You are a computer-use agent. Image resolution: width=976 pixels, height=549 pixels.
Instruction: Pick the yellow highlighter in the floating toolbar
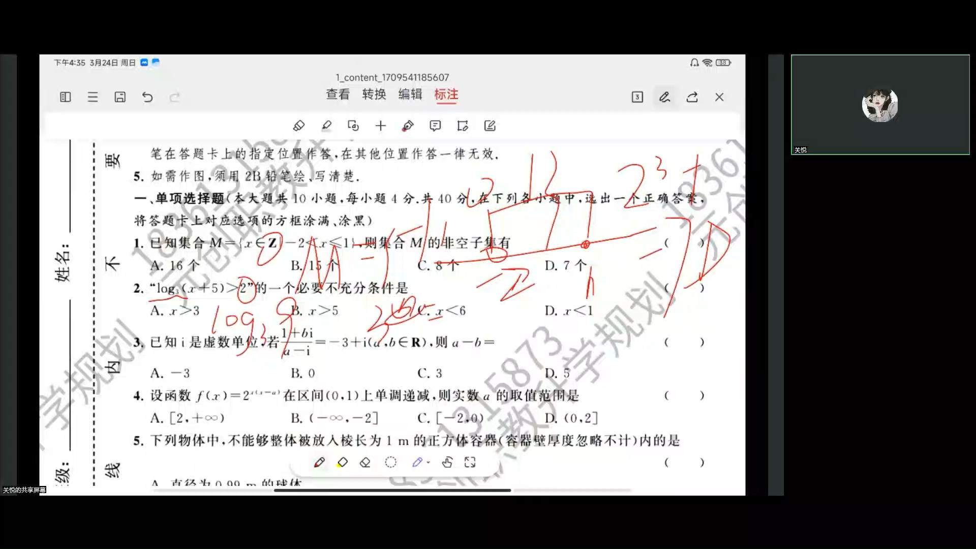pos(342,462)
